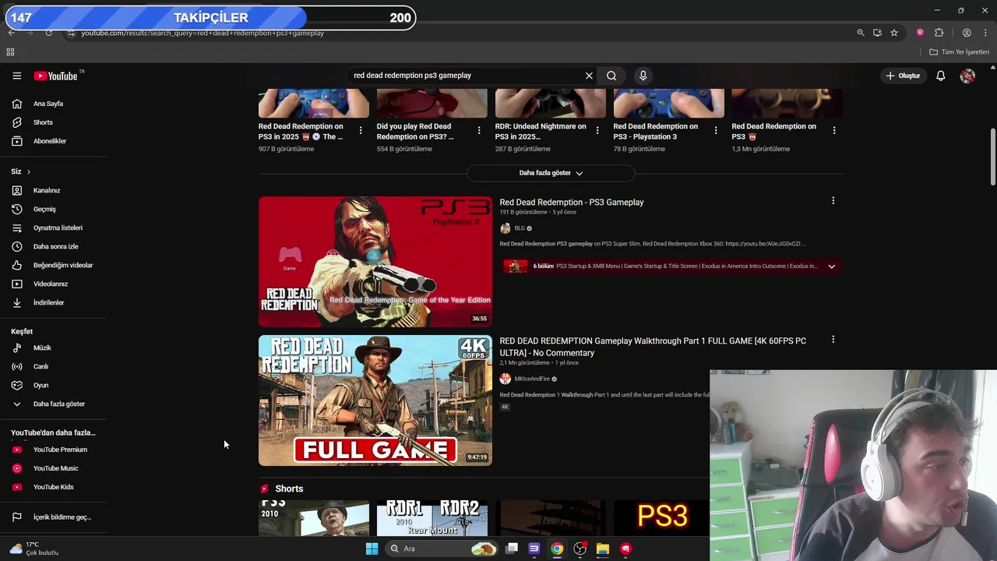
Task: Expand Daha fazla göster under shorts row
Action: 551,173
